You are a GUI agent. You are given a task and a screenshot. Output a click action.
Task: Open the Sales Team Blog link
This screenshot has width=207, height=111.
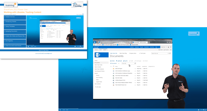pyautogui.click(x=123, y=53)
